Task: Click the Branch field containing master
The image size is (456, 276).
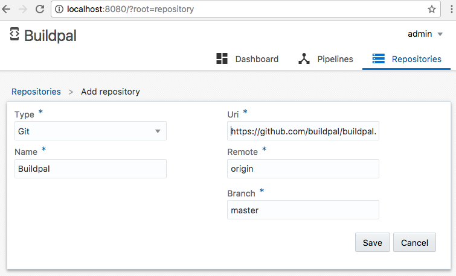Action: tap(303, 210)
